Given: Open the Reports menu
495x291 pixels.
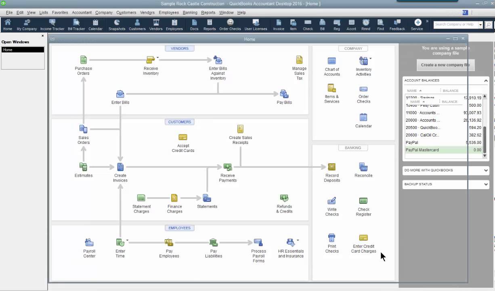Looking at the screenshot, I should (208, 13).
